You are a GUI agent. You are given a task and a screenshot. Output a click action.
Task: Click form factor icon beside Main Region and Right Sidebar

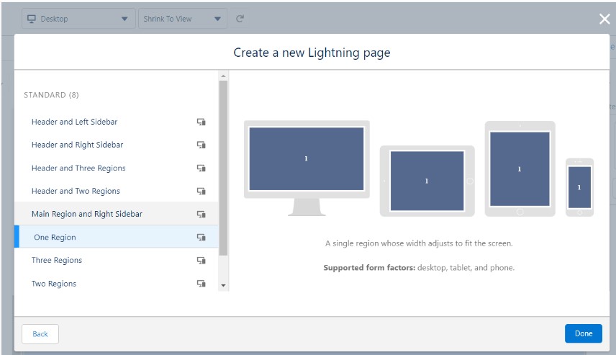click(x=201, y=215)
